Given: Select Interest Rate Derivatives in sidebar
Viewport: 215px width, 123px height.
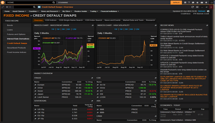Looking at the screenshot, I should coord(18,39).
